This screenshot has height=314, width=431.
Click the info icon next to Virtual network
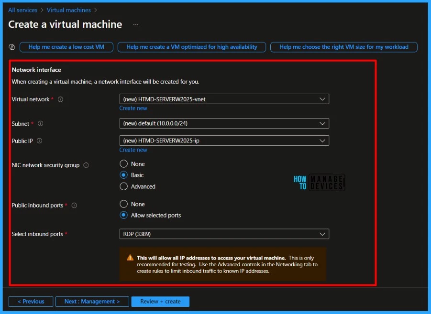[x=60, y=99]
